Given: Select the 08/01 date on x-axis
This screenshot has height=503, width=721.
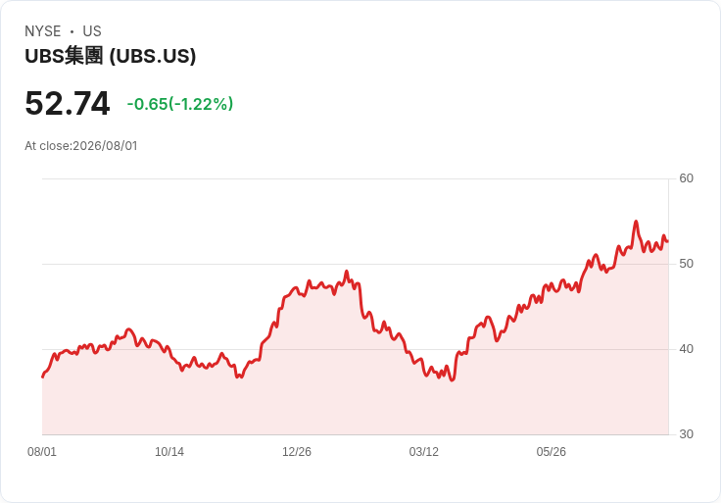Looking at the screenshot, I should (x=42, y=451).
